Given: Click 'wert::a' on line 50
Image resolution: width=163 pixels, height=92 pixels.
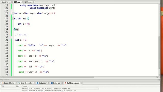Looking at the screenshot, I should pos(33,72).
